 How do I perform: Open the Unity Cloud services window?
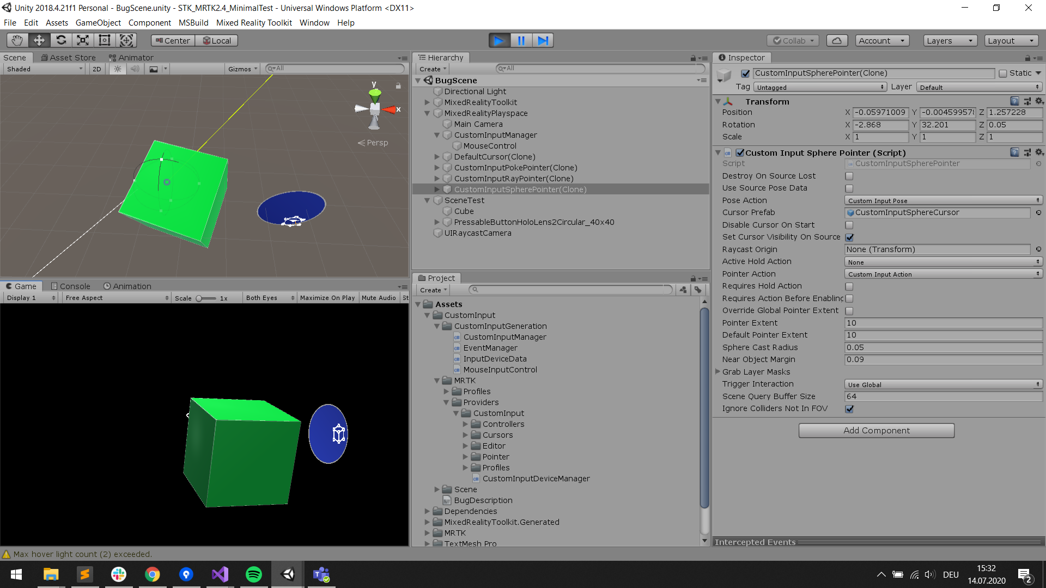[837, 40]
